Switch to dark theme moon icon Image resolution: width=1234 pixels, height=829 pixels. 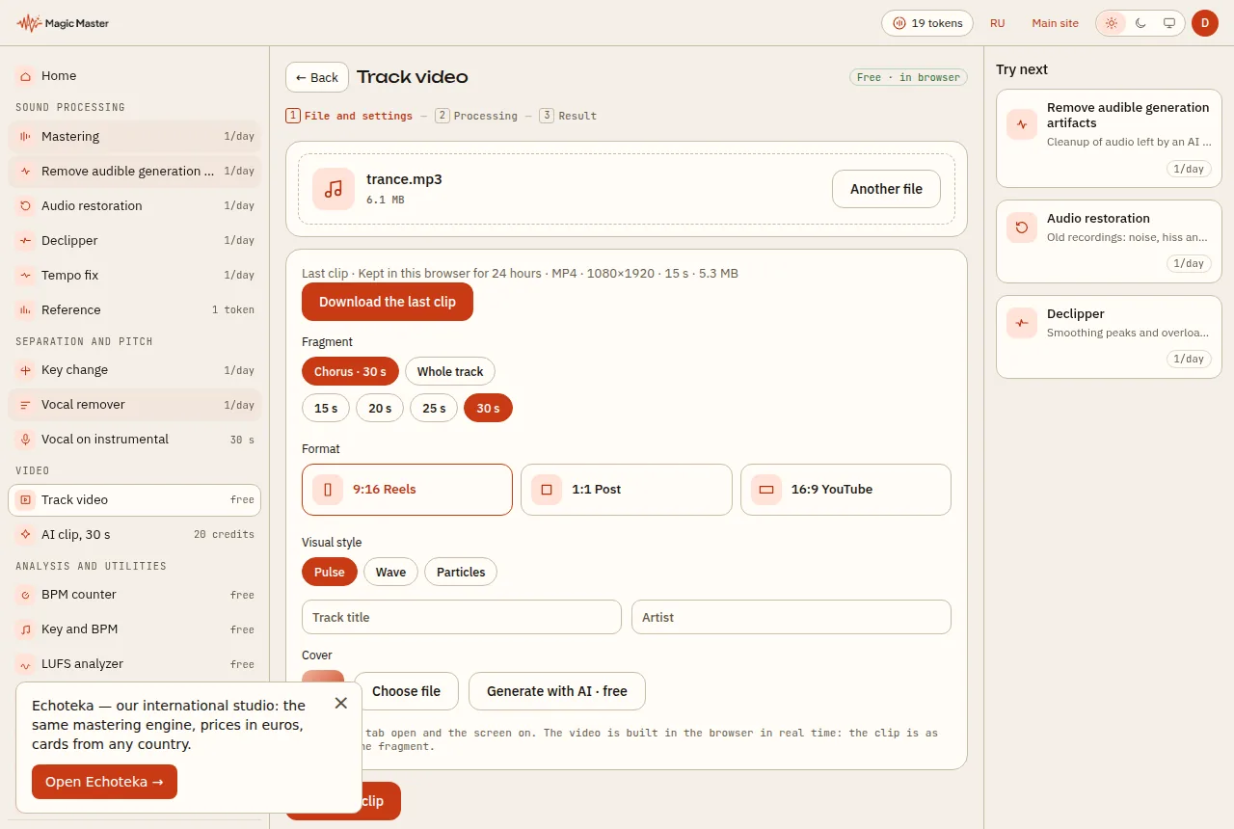point(1140,23)
